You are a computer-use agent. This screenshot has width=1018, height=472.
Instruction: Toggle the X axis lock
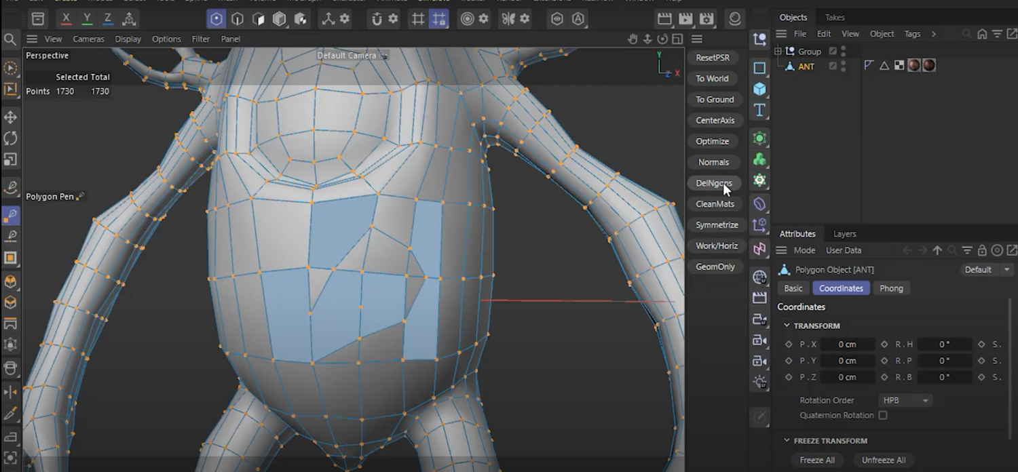(x=65, y=19)
